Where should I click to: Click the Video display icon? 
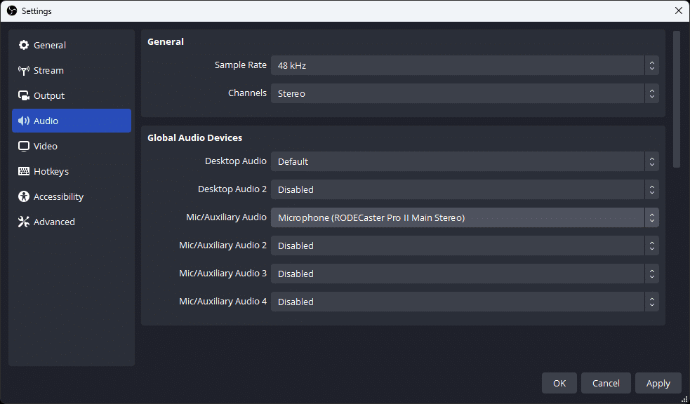pos(24,146)
